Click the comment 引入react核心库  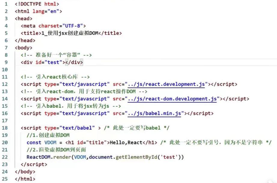point(55,77)
